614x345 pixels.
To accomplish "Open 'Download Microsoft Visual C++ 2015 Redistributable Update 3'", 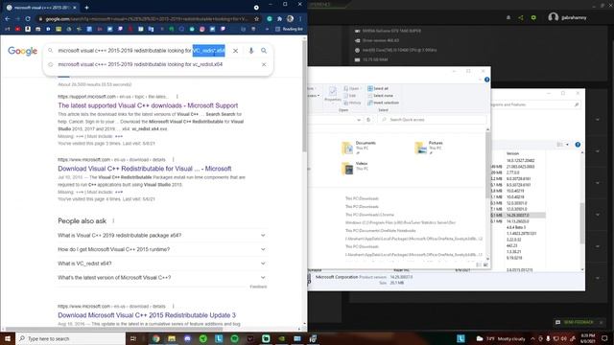I will tap(147, 315).
